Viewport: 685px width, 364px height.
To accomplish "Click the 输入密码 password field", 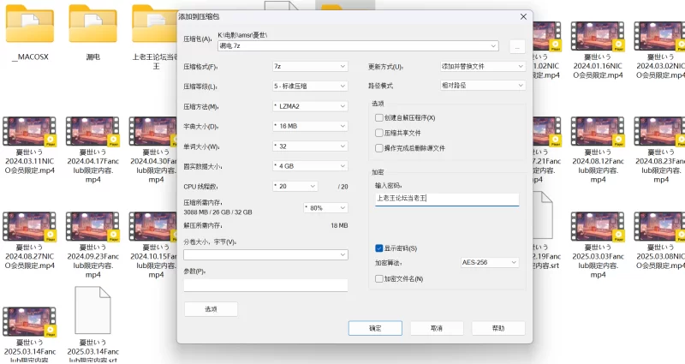I will point(447,198).
